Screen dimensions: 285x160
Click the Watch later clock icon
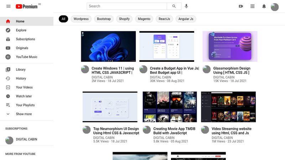click(x=8, y=96)
